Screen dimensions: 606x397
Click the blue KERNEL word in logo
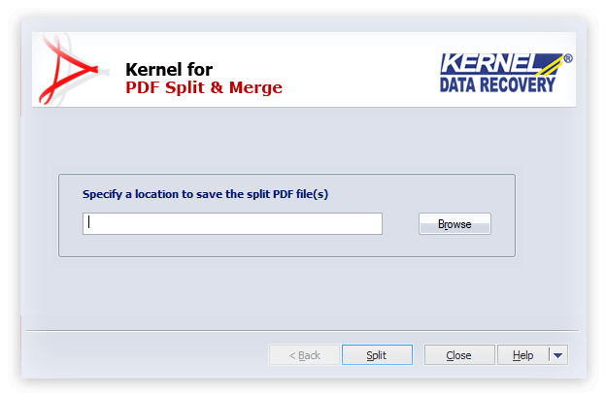pos(489,63)
